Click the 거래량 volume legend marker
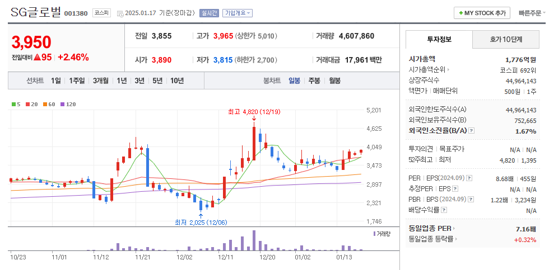This screenshot has height=270, width=549. 375,233
